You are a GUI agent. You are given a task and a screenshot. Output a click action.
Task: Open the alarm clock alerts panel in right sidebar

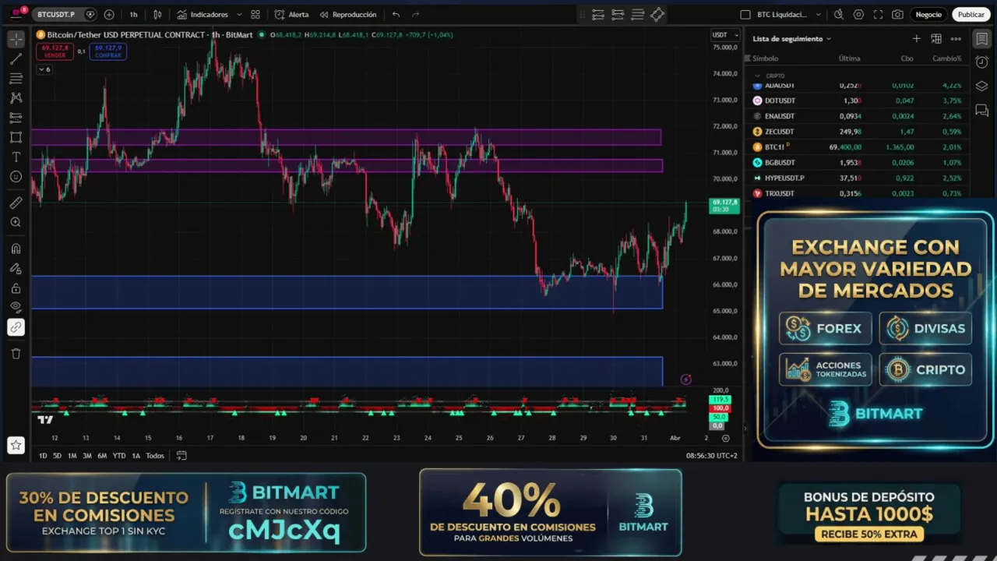(981, 62)
